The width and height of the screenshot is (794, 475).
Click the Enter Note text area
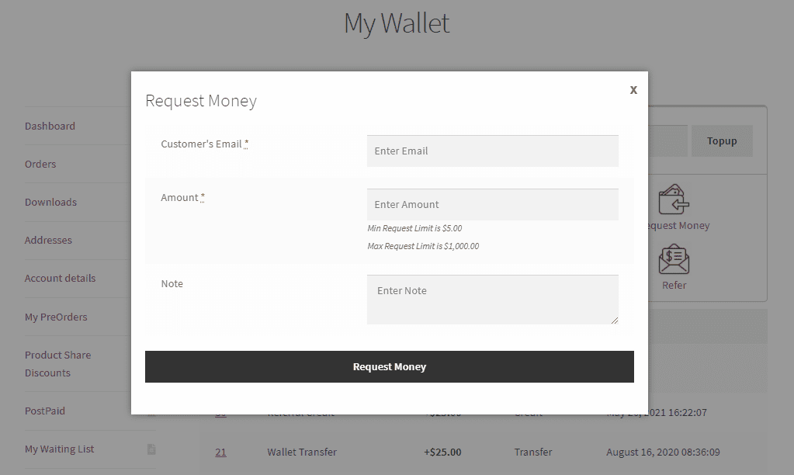(x=492, y=299)
